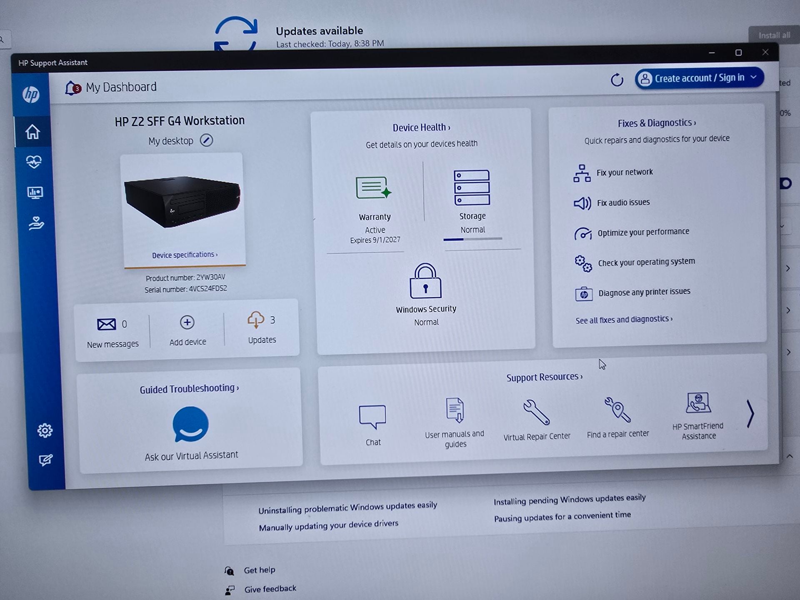Open the Home dashboard sidebar icon

[32, 132]
